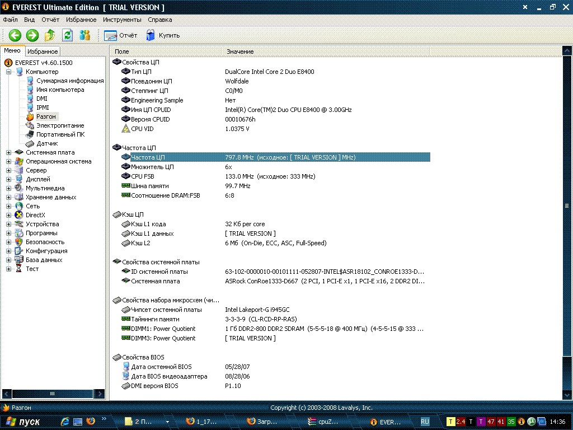Click the База данных tree icon

[18, 260]
